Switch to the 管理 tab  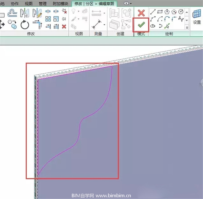[43, 3]
